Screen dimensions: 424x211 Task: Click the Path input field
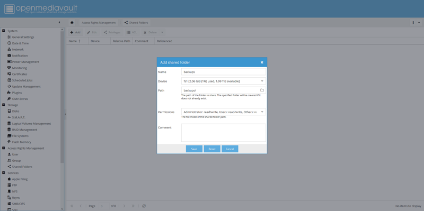pos(220,90)
